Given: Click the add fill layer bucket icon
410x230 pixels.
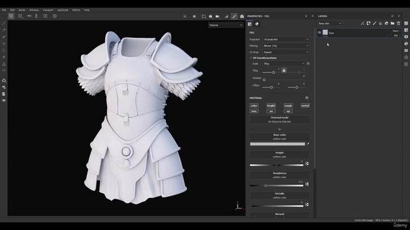Looking at the screenshot, I should click(x=381, y=24).
